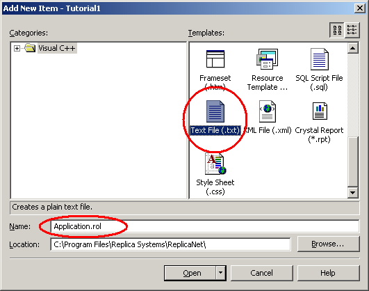Click the Help button
The height and width of the screenshot is (291, 369).
click(328, 273)
